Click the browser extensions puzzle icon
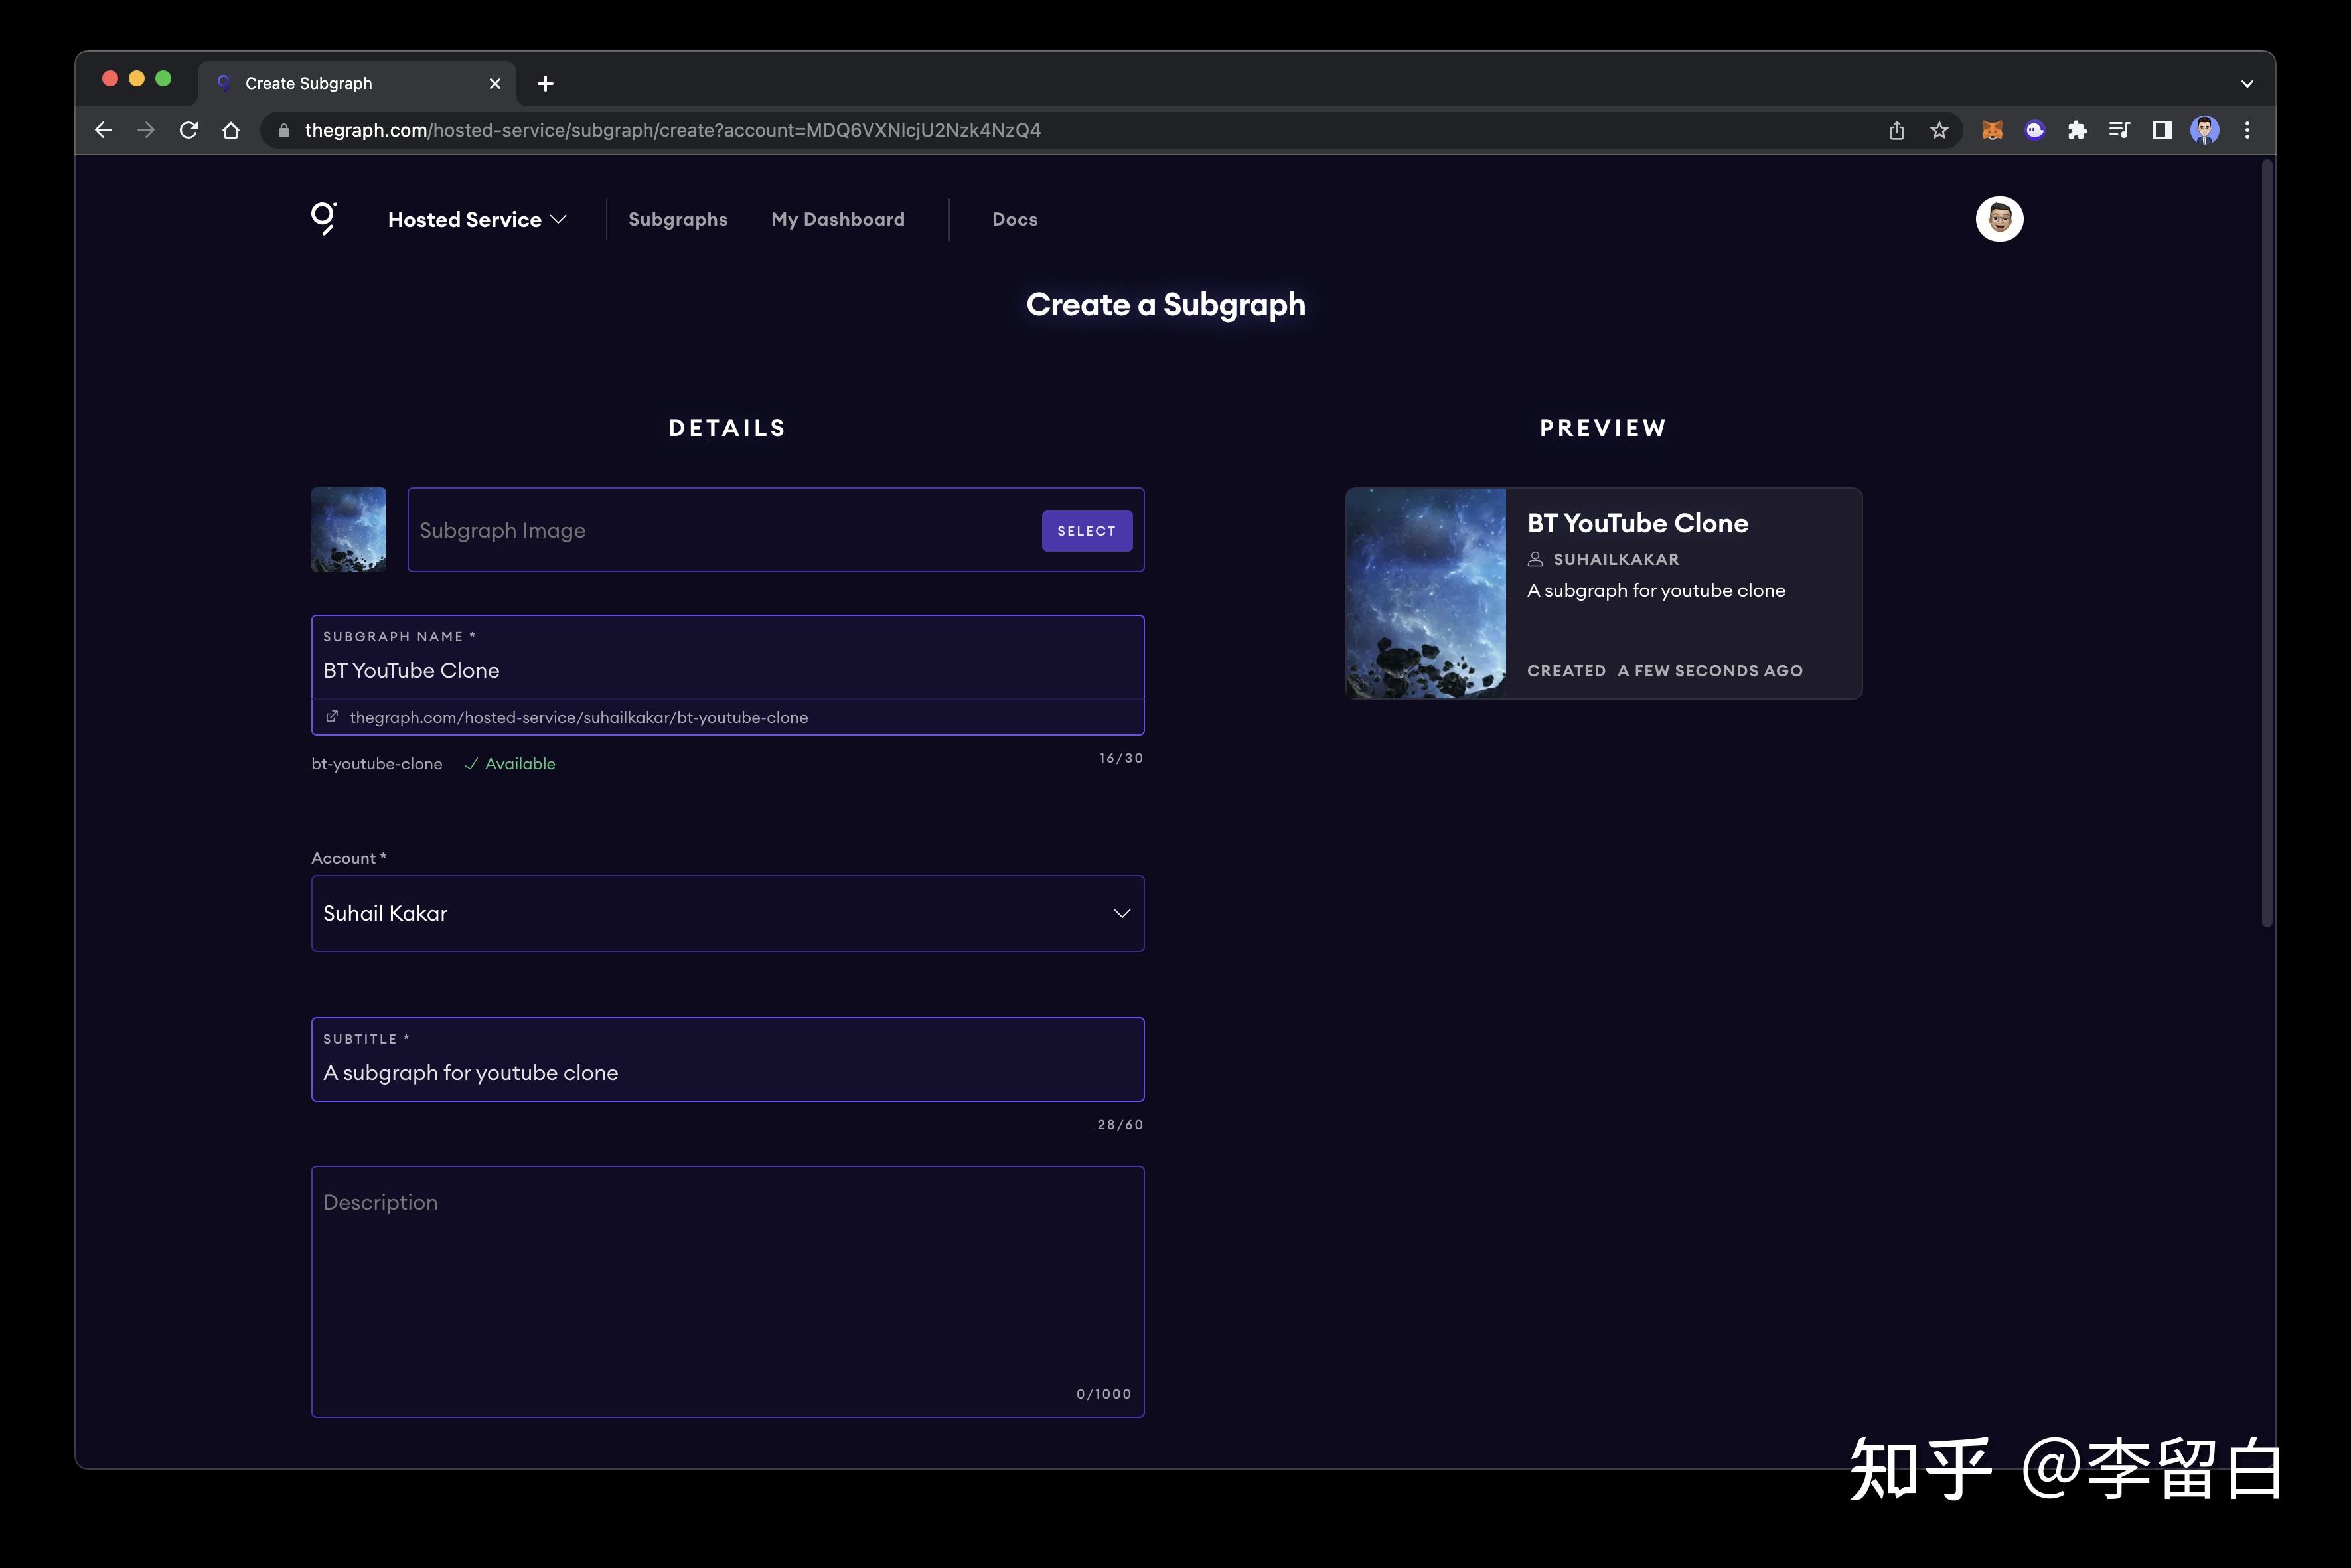 coord(2077,130)
